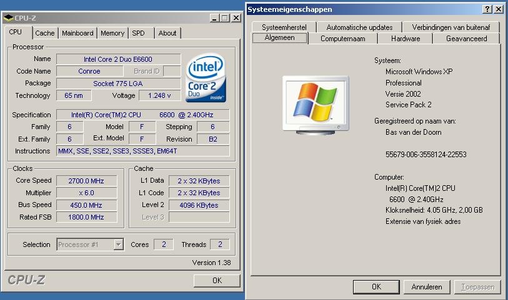Open the Processor #1 selection dropdown
508x300 pixels.
click(119, 244)
